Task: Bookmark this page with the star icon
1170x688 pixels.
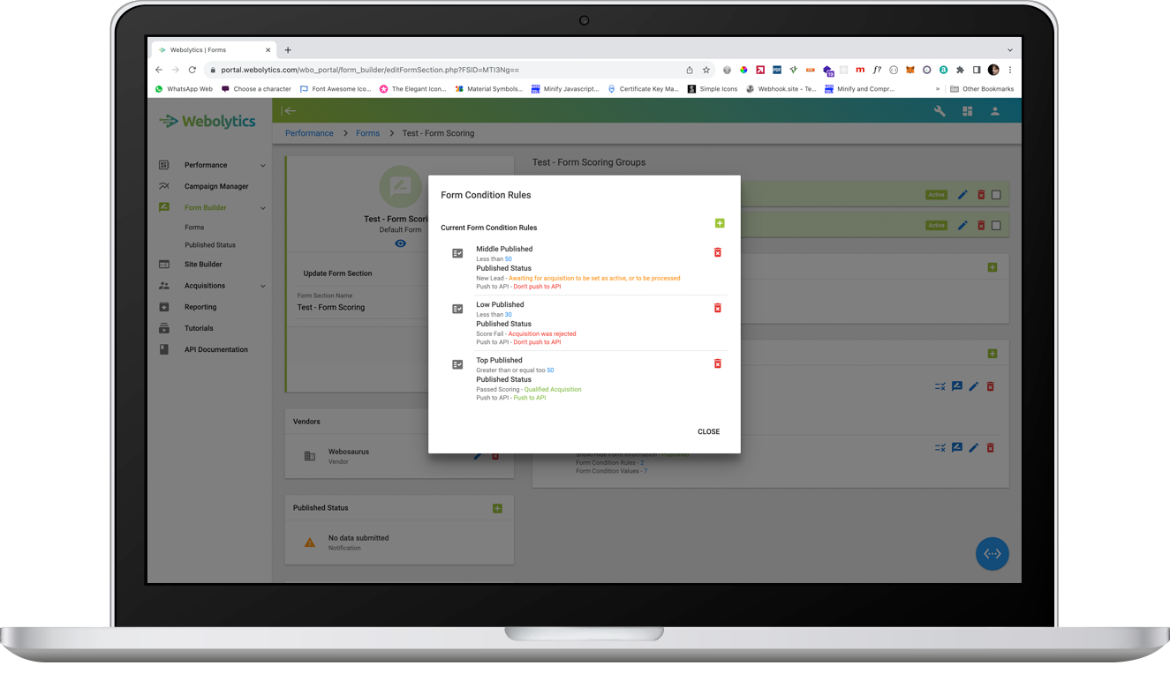Action: click(x=706, y=70)
